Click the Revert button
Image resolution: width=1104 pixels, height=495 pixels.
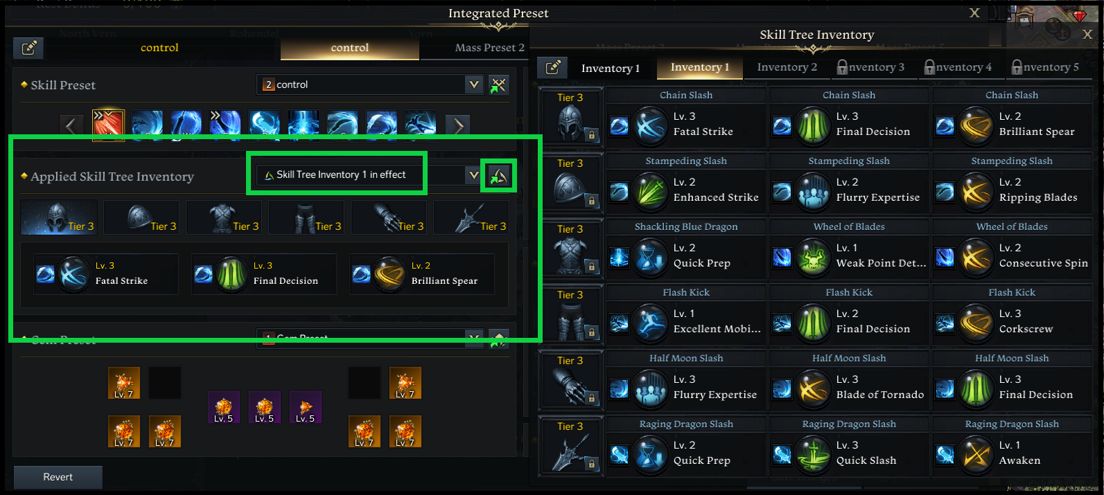click(x=58, y=476)
